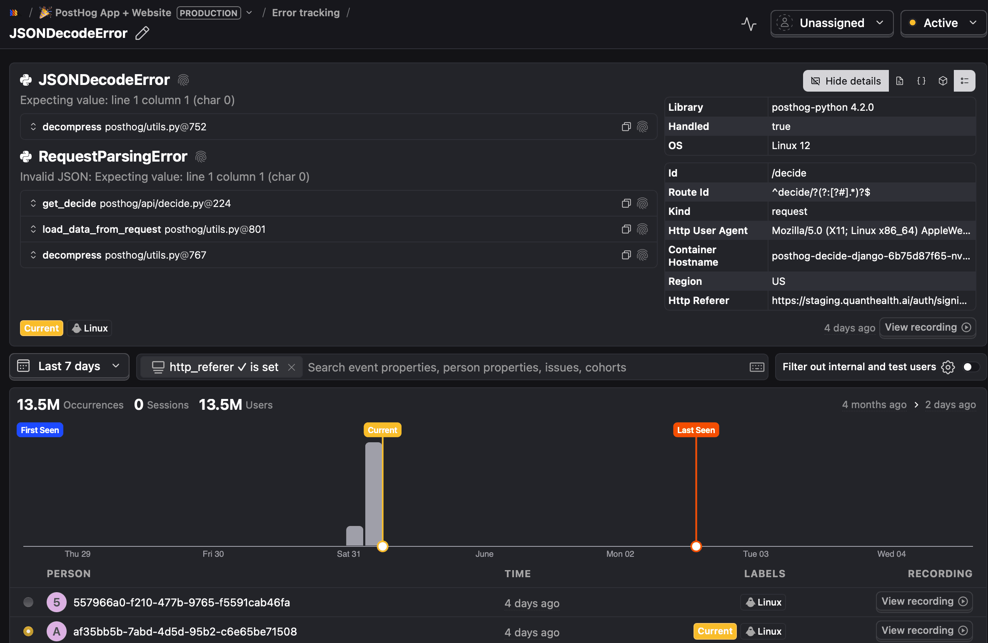This screenshot has height=643, width=988.
Task: Click the Library value posthog-python 4.2.0
Action: (x=823, y=107)
